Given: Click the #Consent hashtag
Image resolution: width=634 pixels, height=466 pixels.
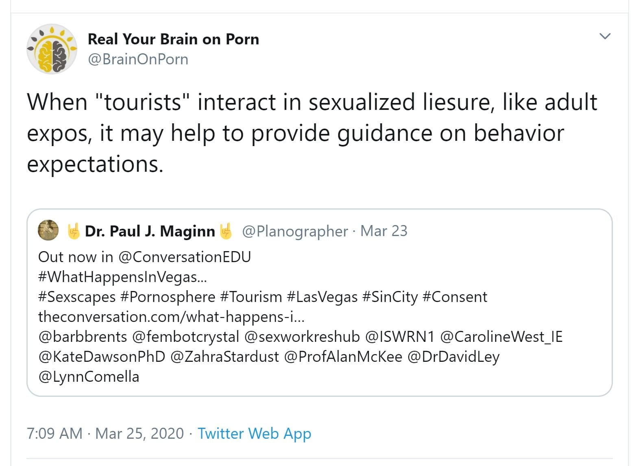Looking at the screenshot, I should pos(455,297).
